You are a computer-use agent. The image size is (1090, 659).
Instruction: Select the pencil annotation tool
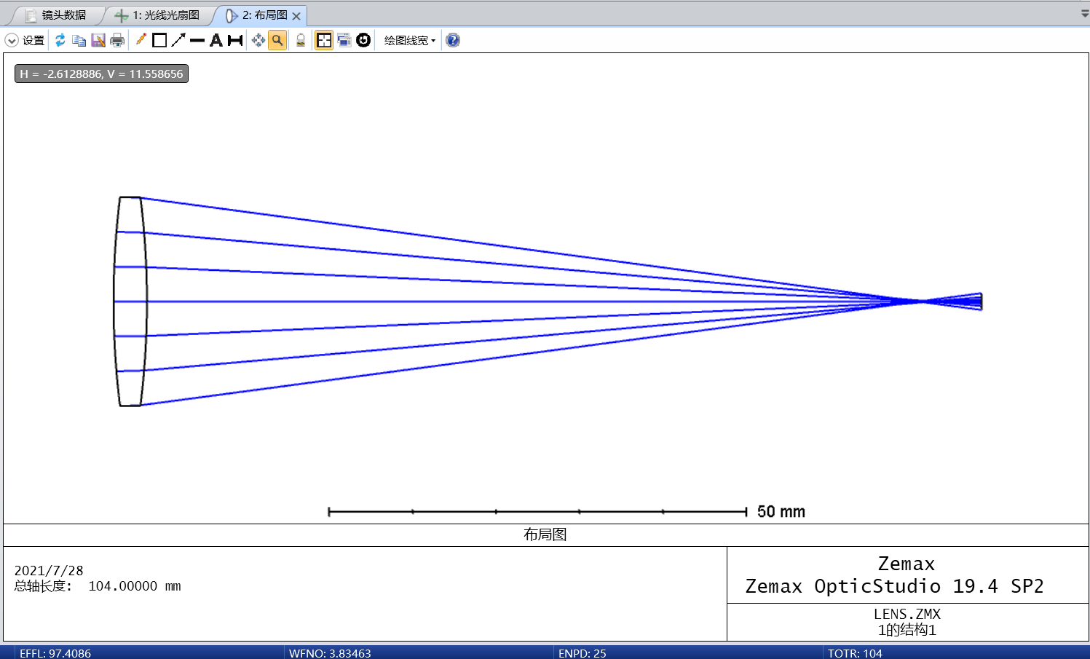141,40
